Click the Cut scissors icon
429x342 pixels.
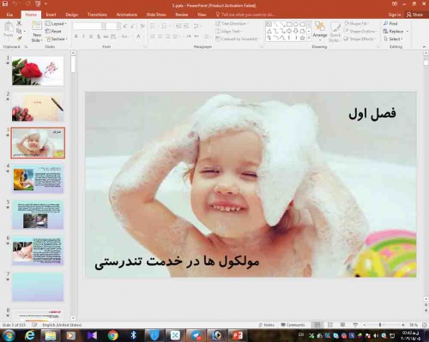[x=19, y=23]
